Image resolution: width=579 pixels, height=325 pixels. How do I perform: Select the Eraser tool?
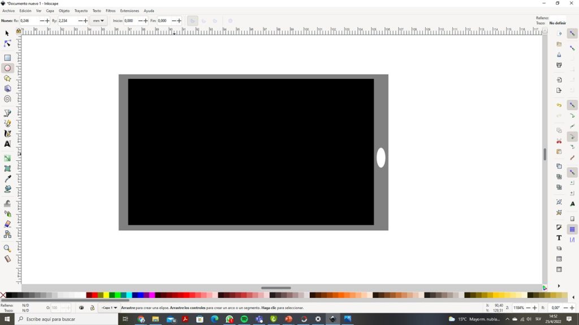7,224
